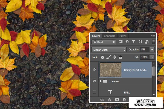Enable lock transparent pixels

(x=102, y=57)
